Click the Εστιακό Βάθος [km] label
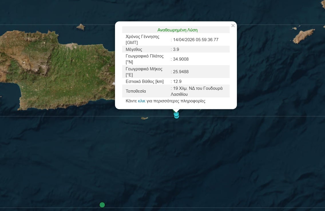The image size is (325, 211). (144, 81)
